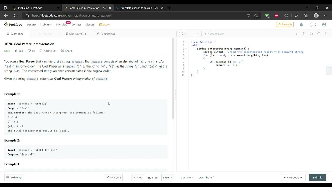Open the C++ language dropdown
Screen dimensions: 332x187
189,34
